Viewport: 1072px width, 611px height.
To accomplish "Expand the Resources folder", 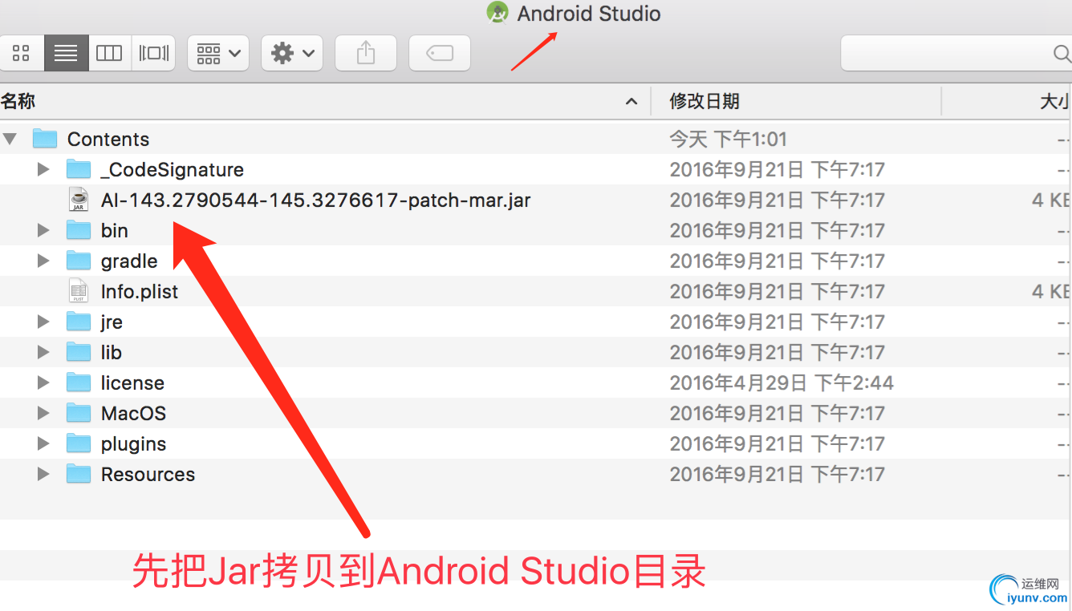I will pos(43,474).
